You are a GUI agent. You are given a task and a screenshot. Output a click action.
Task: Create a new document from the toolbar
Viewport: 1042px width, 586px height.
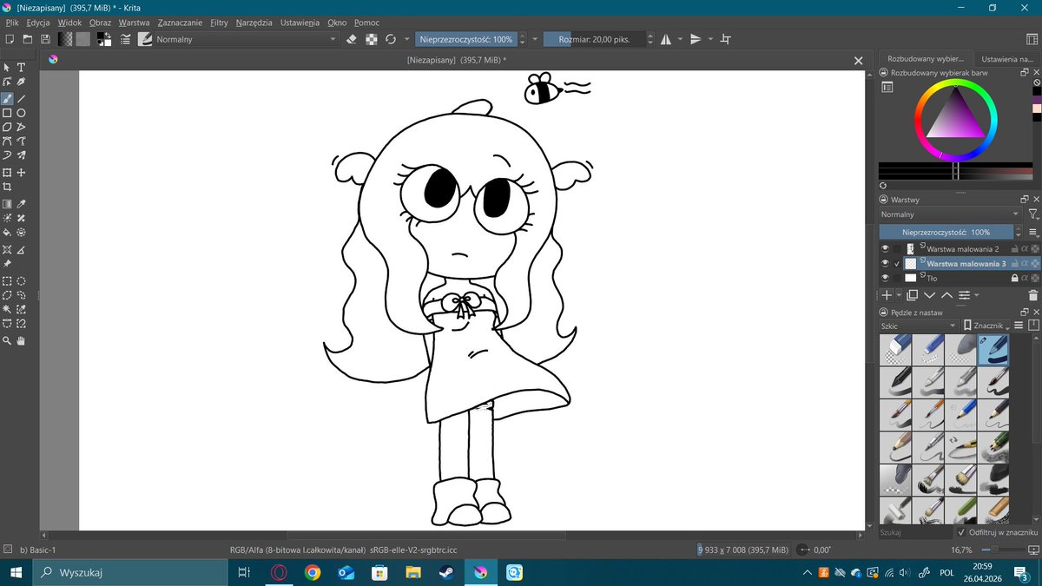point(9,39)
